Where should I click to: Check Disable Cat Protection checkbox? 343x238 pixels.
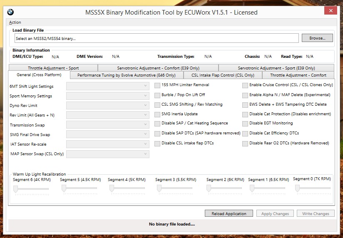pyautogui.click(x=245, y=114)
